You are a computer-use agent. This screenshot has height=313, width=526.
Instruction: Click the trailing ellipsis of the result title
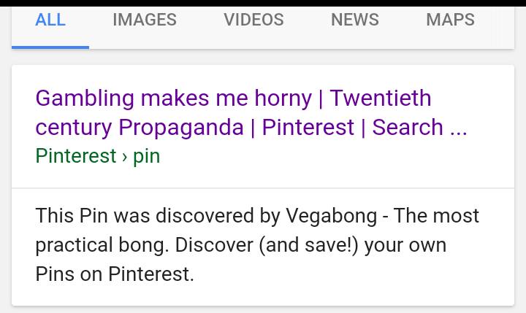click(459, 129)
